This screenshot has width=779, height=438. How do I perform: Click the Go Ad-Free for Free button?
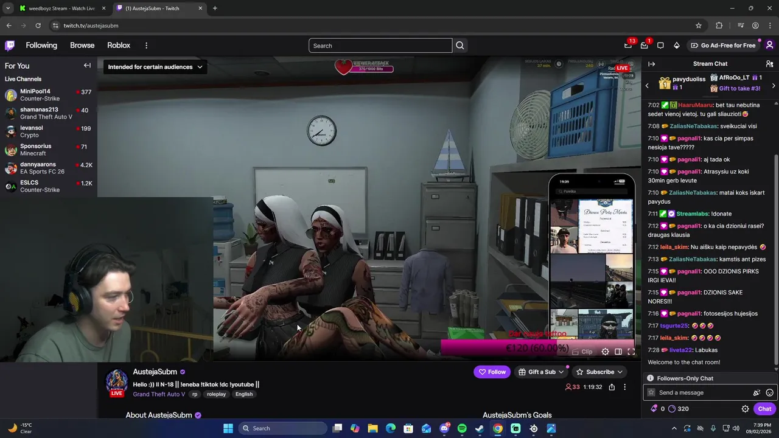[x=723, y=46]
